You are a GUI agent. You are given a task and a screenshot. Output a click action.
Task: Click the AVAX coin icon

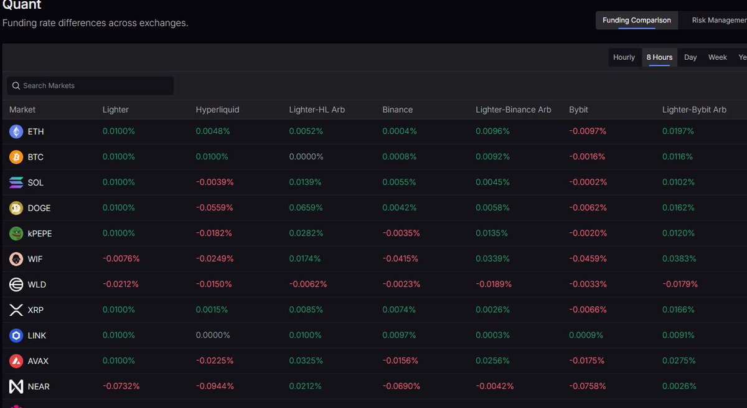click(16, 361)
